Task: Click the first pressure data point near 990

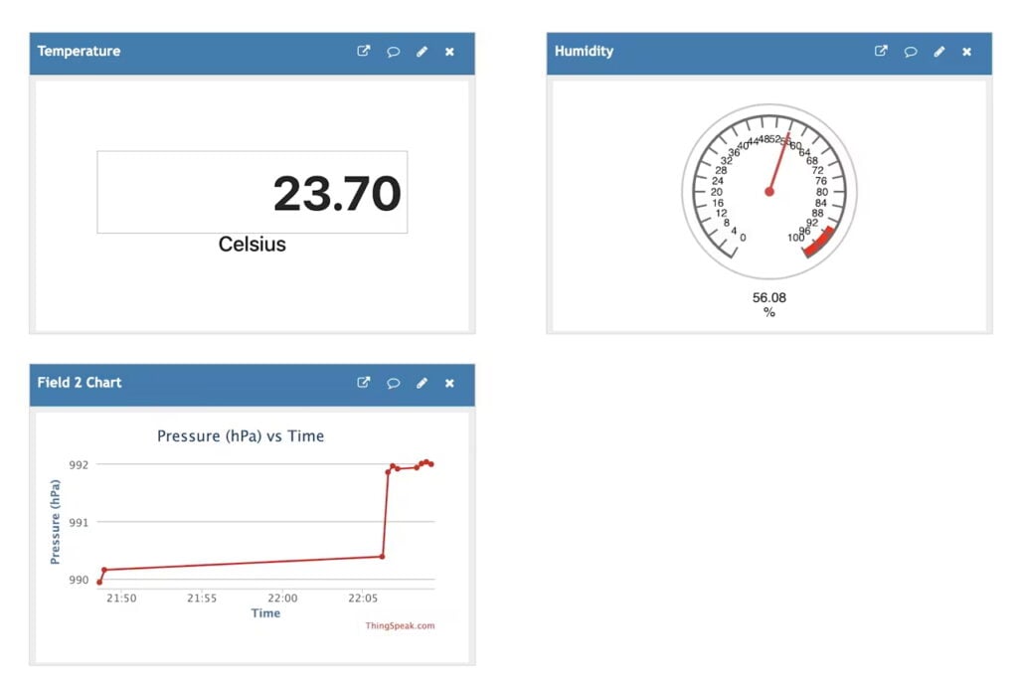Action: click(99, 582)
